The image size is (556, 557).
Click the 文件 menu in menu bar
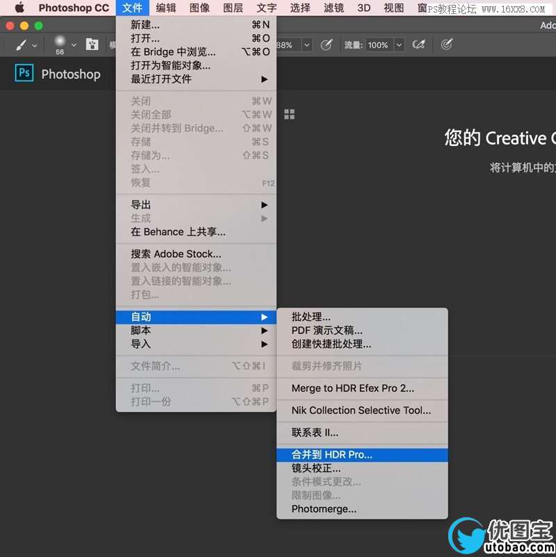click(132, 8)
